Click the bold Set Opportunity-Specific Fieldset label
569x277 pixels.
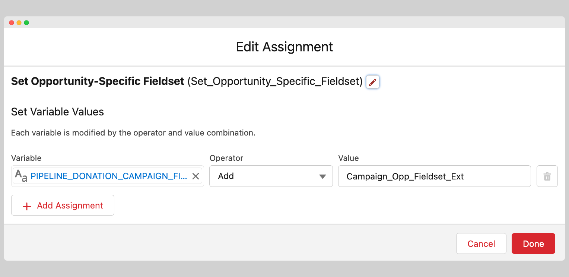[x=98, y=81]
